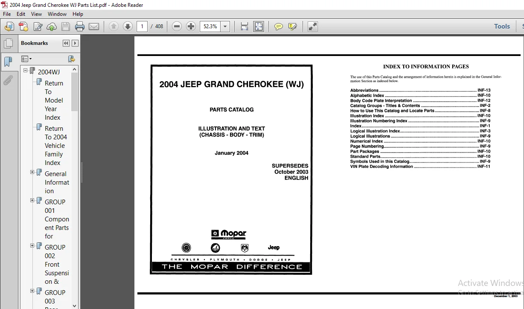Open the zoom percentage dropdown

pos(225,26)
